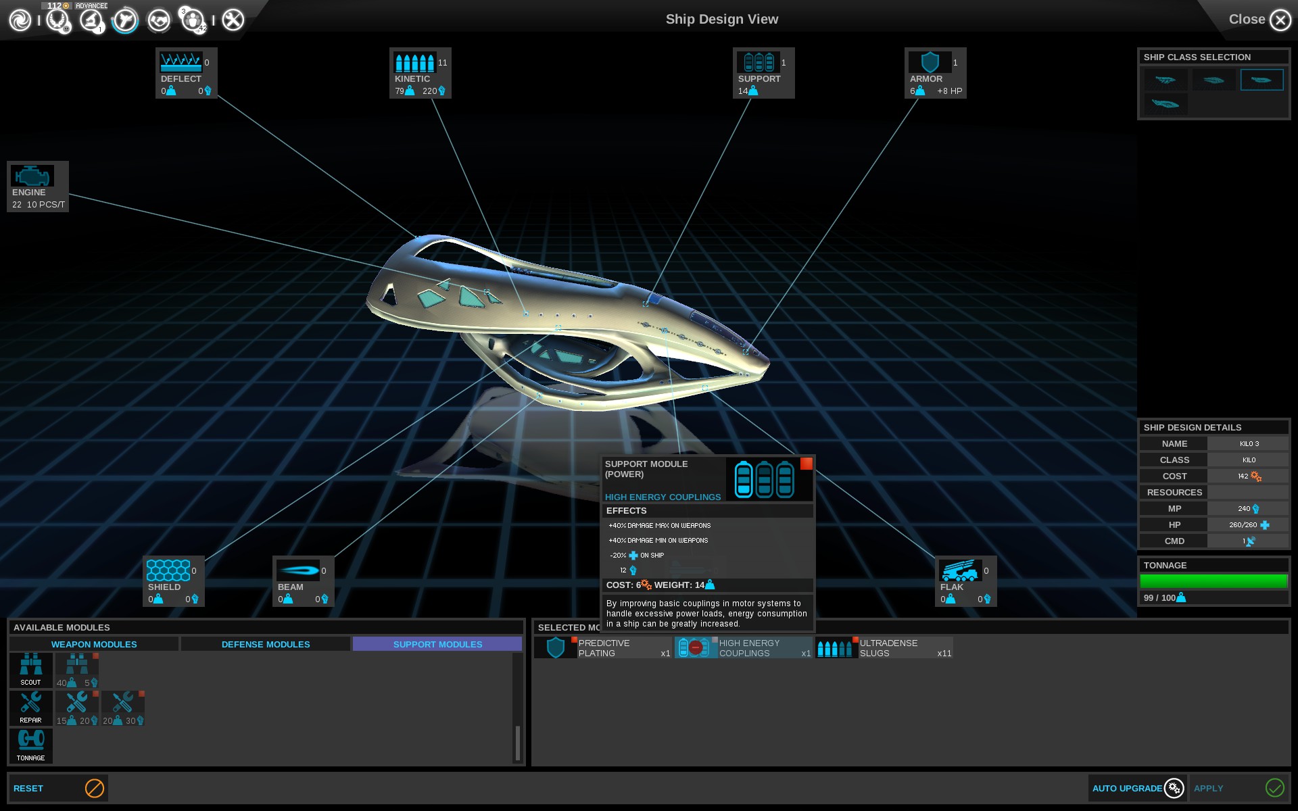The width and height of the screenshot is (1298, 811).
Task: Open the Support Modules tab
Action: point(437,644)
